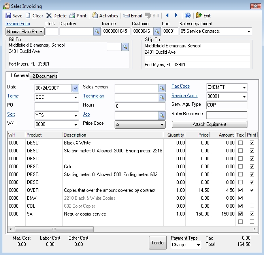Expand the W/H 0000 dropdown
The image size is (264, 255).
point(75,124)
